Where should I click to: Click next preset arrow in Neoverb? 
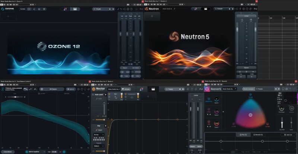click(279, 89)
